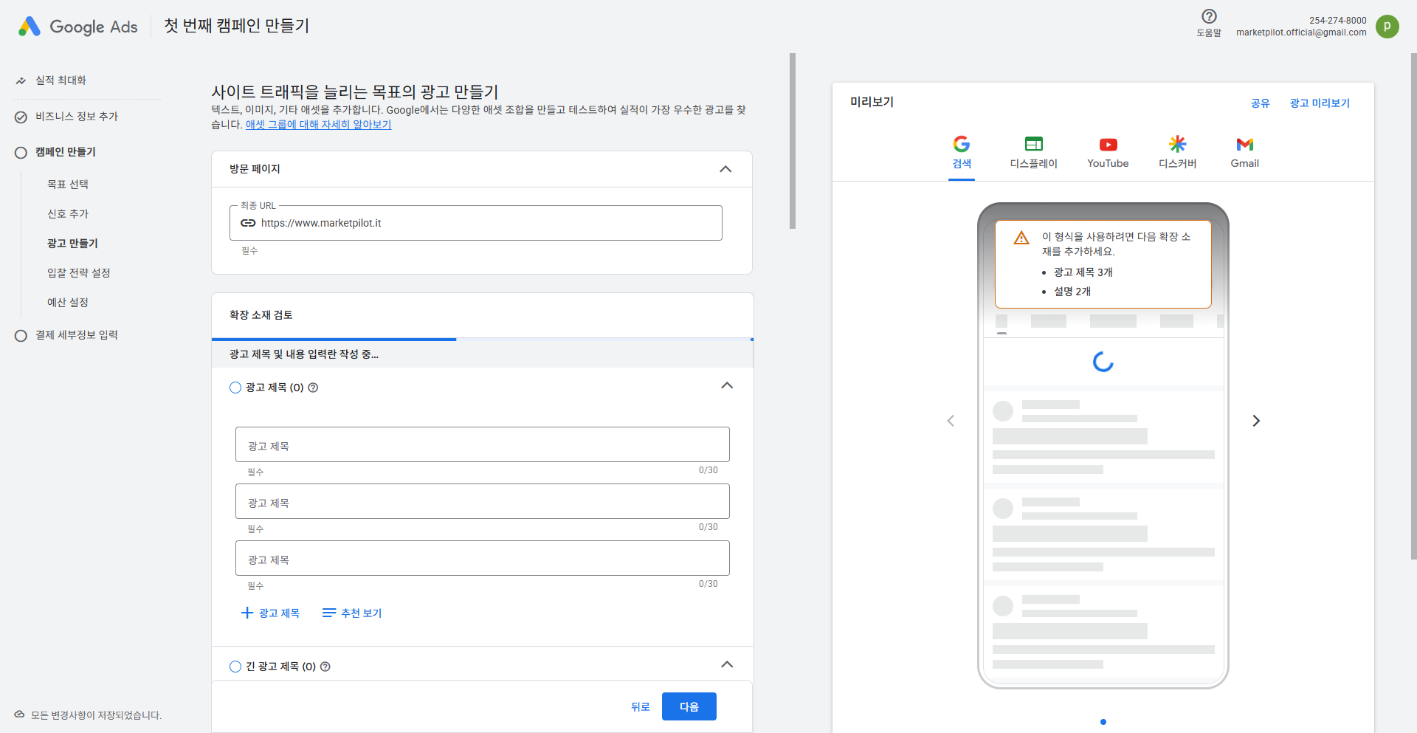Click the 디스커버 preview icon
Viewport: 1417px width, 733px height.
click(1177, 144)
